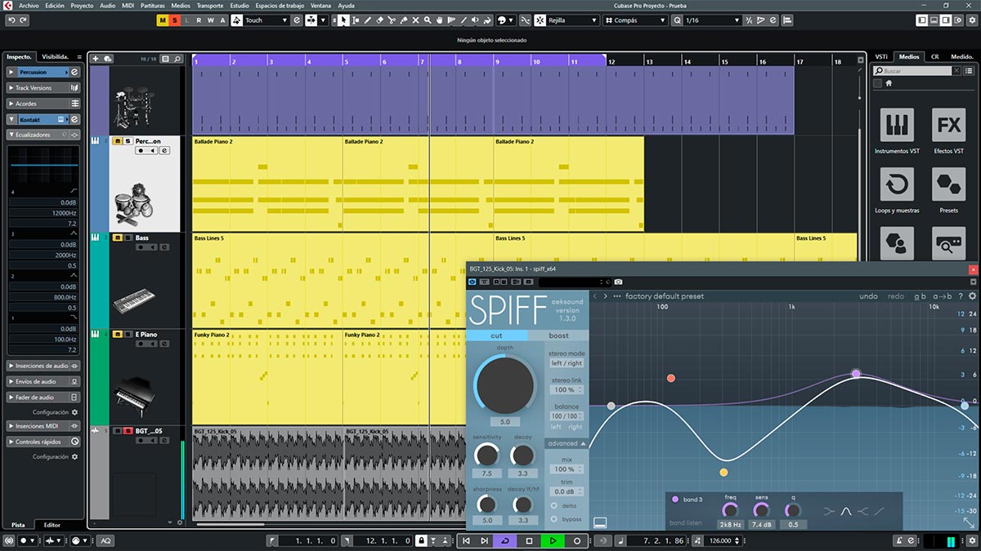Click the track search magnifier icon
Screen dimensions: 981x551
pos(177,59)
